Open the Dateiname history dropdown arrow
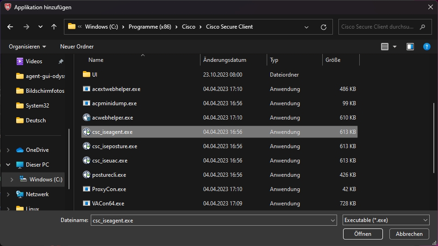Viewport: 438px width, 246px height. click(x=333, y=220)
